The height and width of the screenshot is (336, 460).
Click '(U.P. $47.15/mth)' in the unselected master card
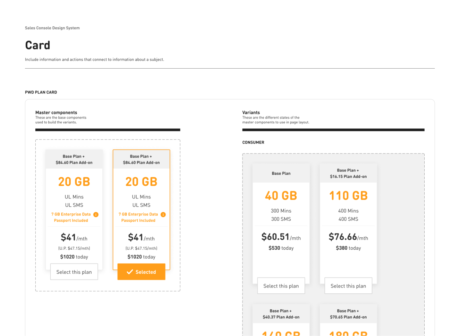[74, 248]
